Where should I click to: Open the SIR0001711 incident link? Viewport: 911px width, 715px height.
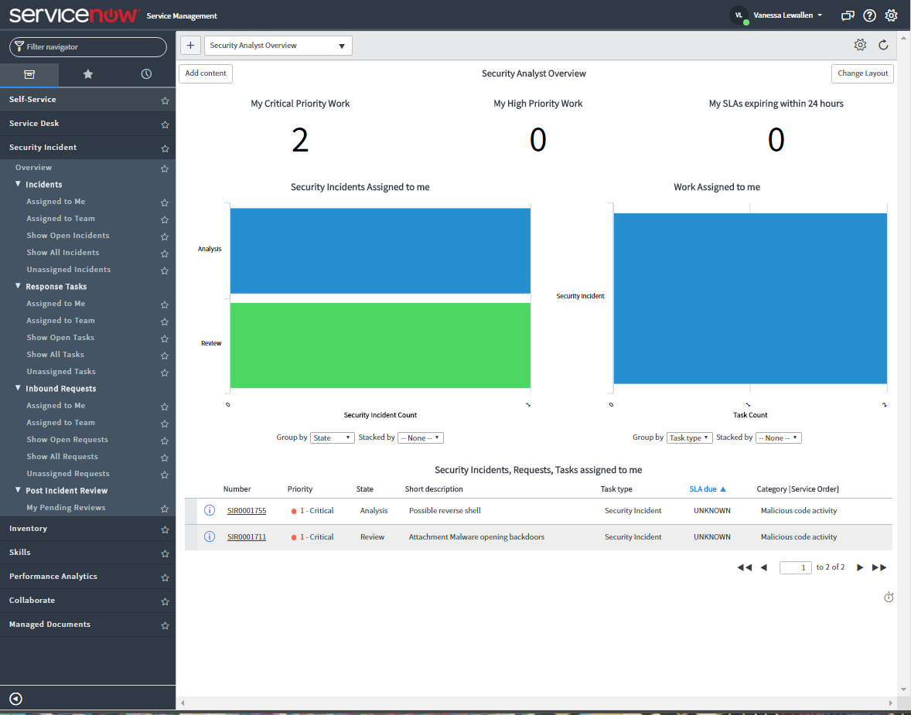tap(247, 537)
